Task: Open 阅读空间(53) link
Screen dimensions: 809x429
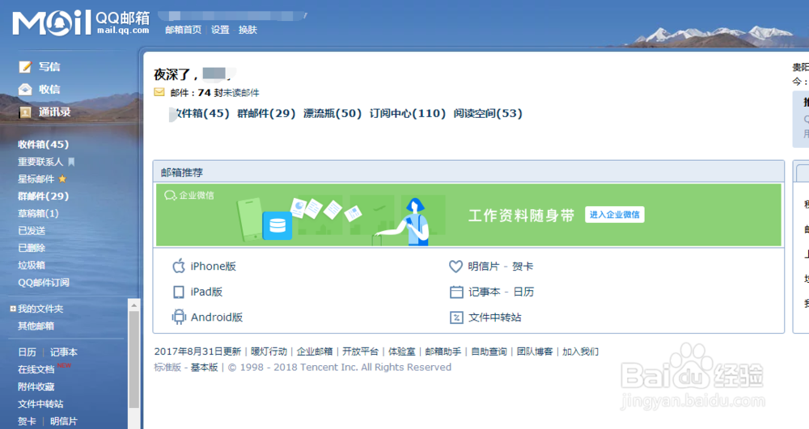Action: pos(488,113)
